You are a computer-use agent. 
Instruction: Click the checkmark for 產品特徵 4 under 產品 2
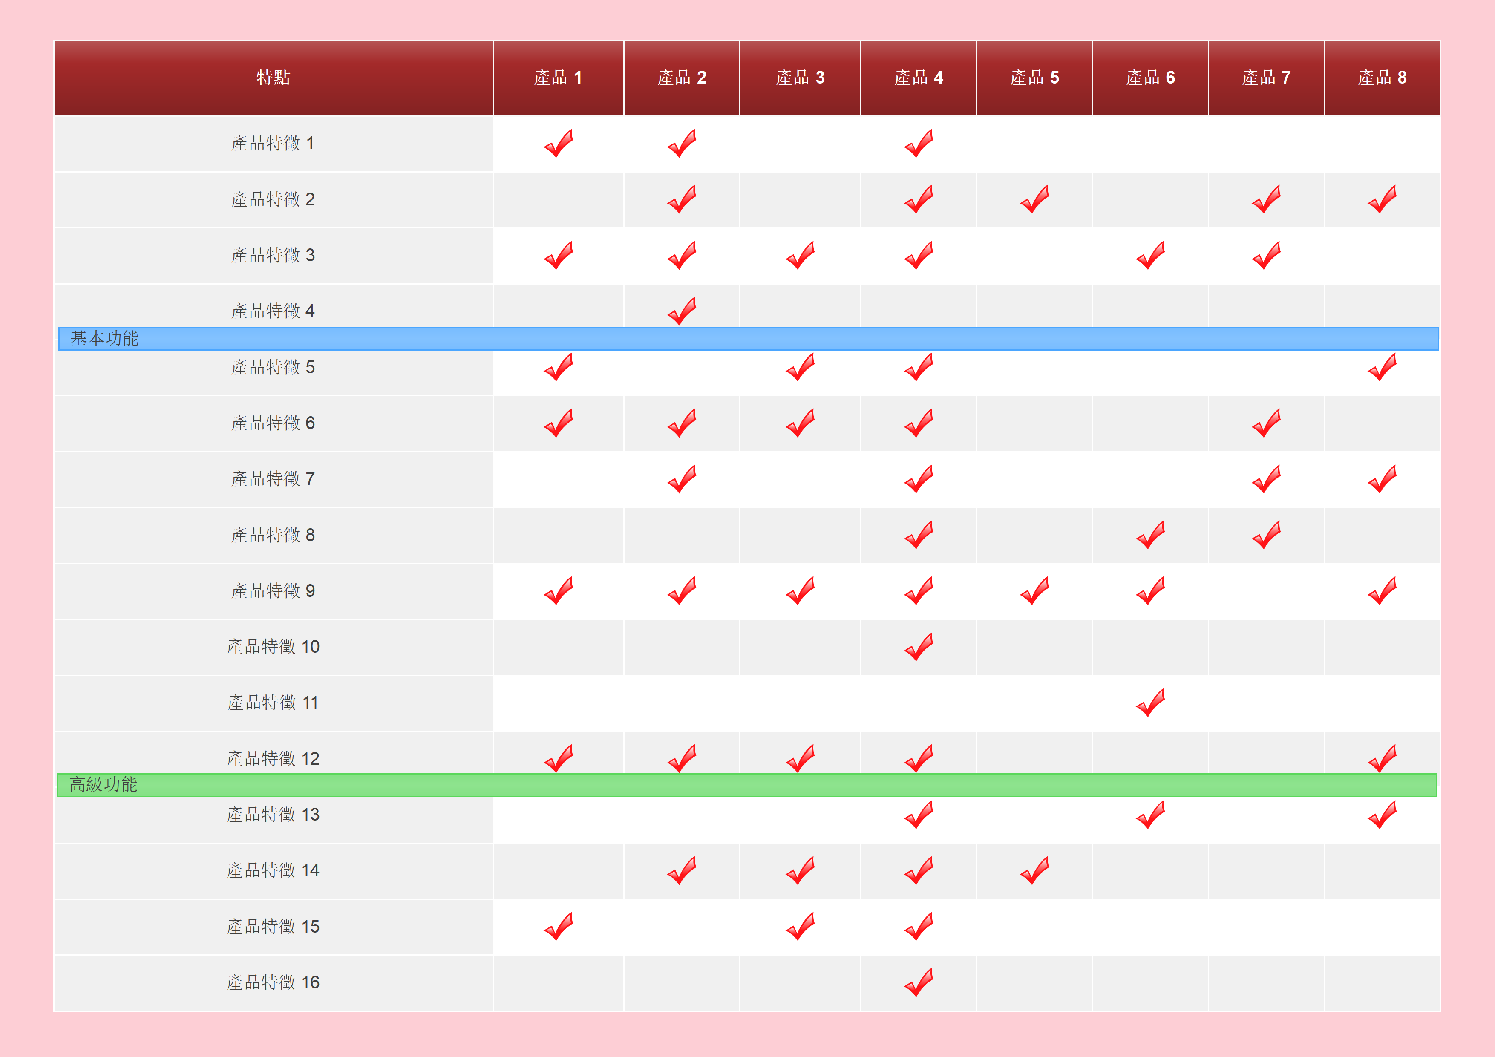[x=682, y=311]
